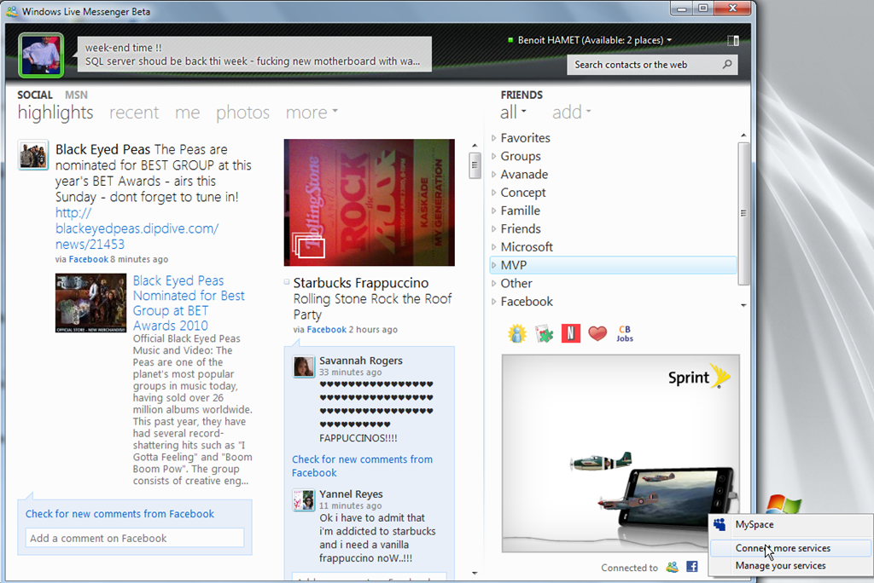
Task: Click the social feed scrollbar thumb
Action: pos(475,165)
